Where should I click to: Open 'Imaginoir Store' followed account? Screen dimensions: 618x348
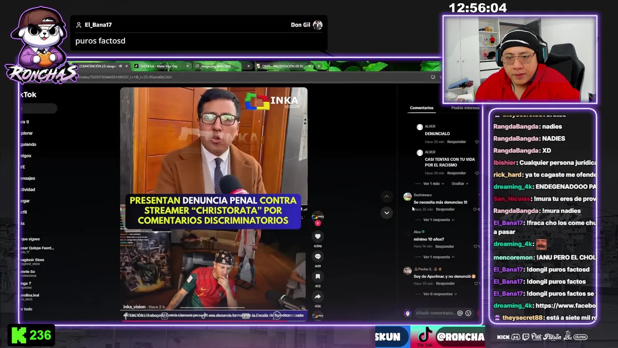(x=32, y=261)
